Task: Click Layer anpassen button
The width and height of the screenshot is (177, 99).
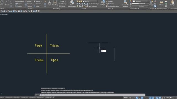Action: (x=92, y=6)
